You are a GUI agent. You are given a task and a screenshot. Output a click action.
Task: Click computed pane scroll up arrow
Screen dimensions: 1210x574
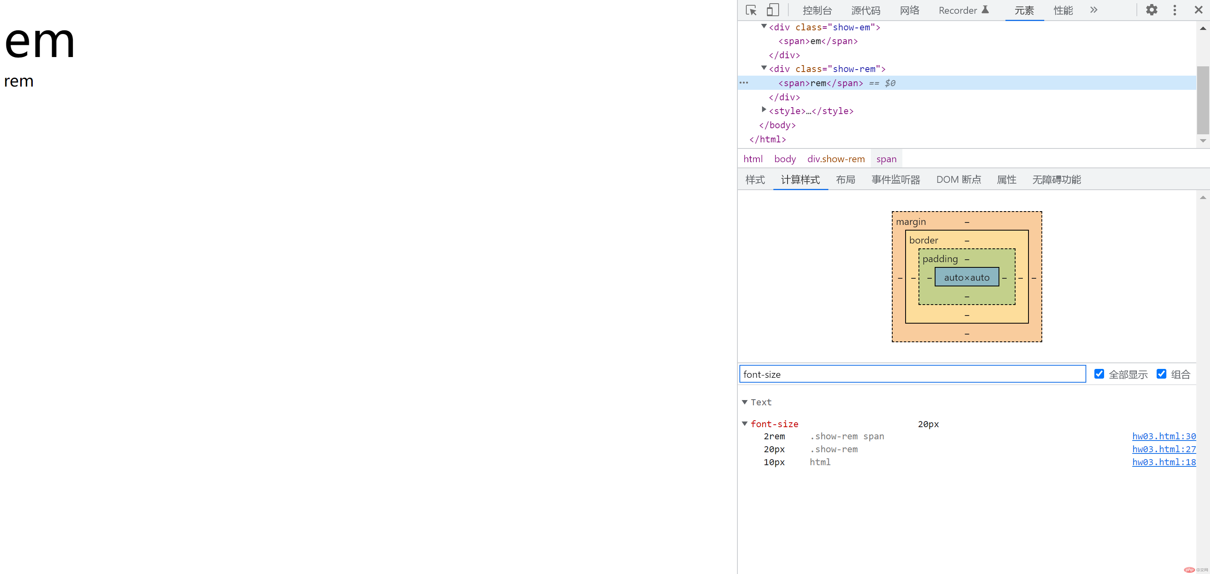[x=1202, y=197]
